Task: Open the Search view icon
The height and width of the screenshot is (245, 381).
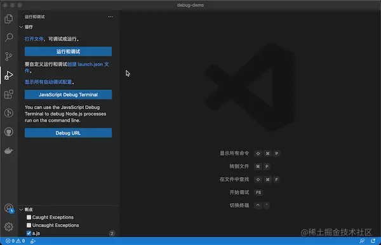Action: click(x=9, y=37)
